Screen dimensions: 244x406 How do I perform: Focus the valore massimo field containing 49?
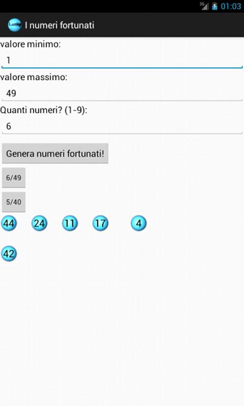122,93
